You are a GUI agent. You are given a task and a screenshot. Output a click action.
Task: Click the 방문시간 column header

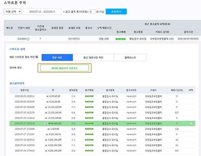point(25,90)
